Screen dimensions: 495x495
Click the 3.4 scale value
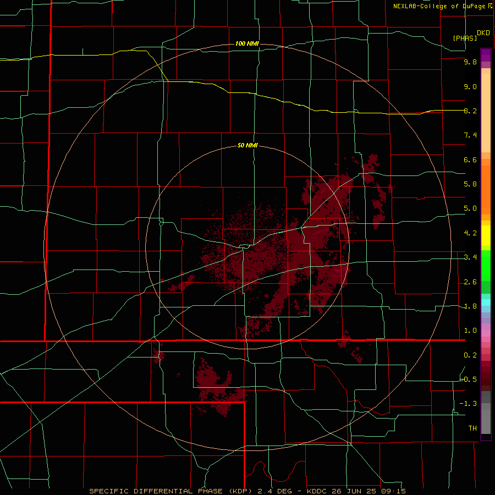coord(470,257)
